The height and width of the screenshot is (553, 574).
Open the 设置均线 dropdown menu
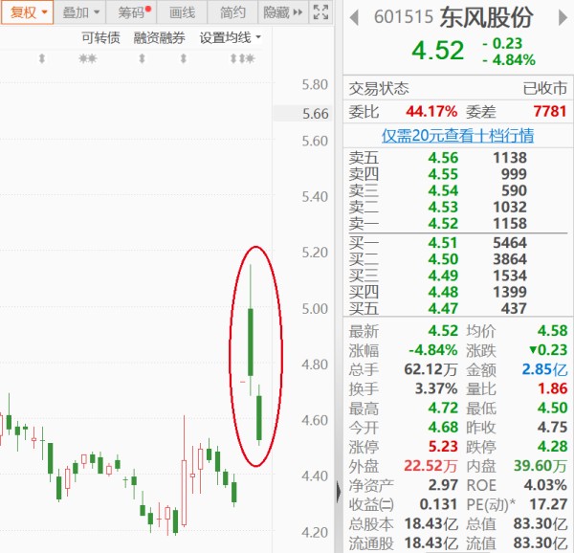pos(231,37)
